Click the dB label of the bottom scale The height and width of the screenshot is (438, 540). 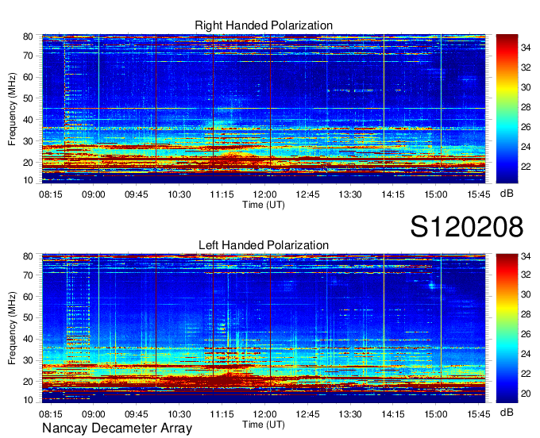507,412
